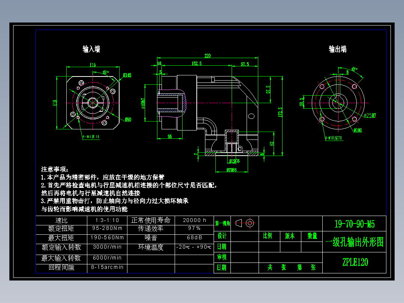Click the 速比 table cell
The height and width of the screenshot is (303, 404).
pyautogui.click(x=61, y=220)
